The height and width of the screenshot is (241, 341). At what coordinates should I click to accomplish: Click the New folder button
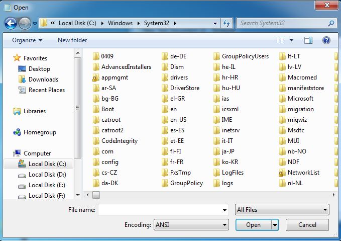click(72, 40)
